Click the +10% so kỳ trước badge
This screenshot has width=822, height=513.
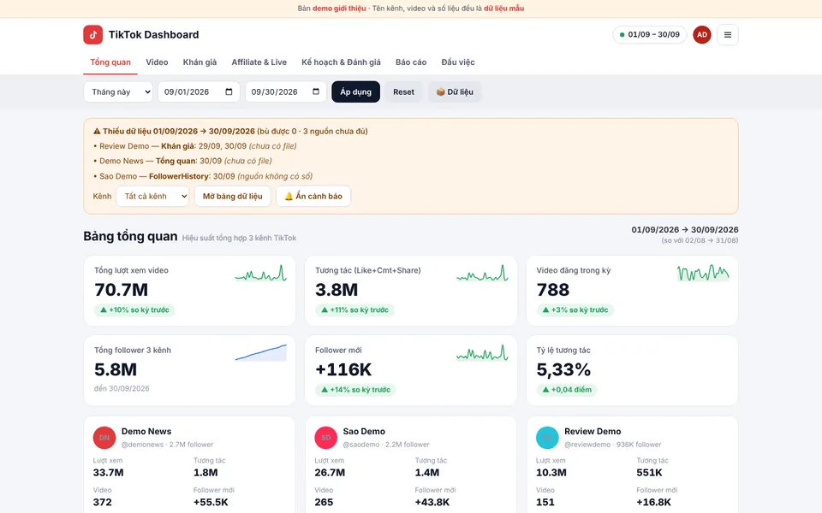point(134,310)
